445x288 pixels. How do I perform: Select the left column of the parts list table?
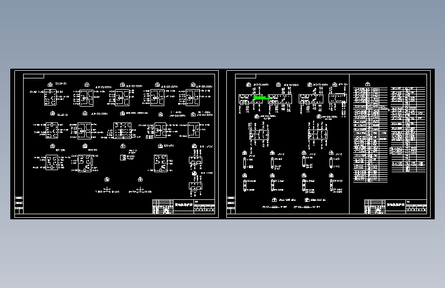click(x=371, y=135)
